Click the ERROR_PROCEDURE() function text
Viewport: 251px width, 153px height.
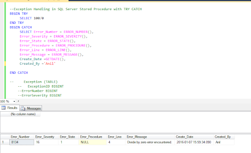click(73, 45)
